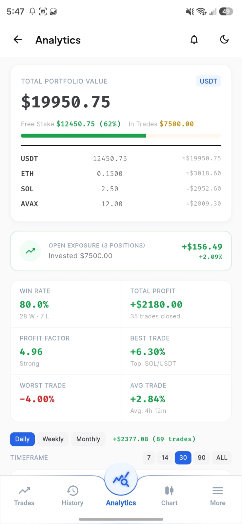Choose the ALL timeframe
Screen dimensions: 242x524
[222, 458]
